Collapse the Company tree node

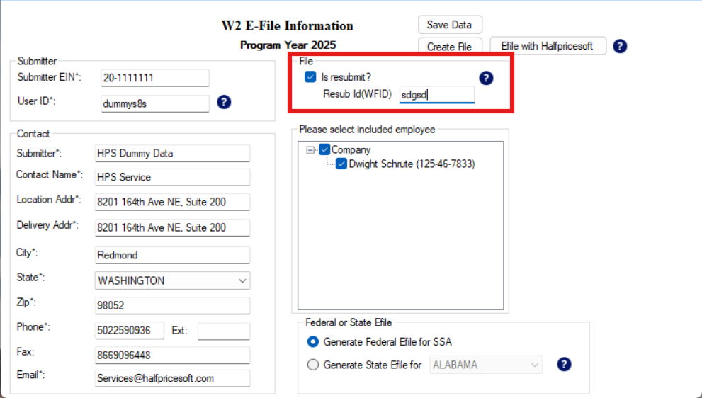coord(310,150)
